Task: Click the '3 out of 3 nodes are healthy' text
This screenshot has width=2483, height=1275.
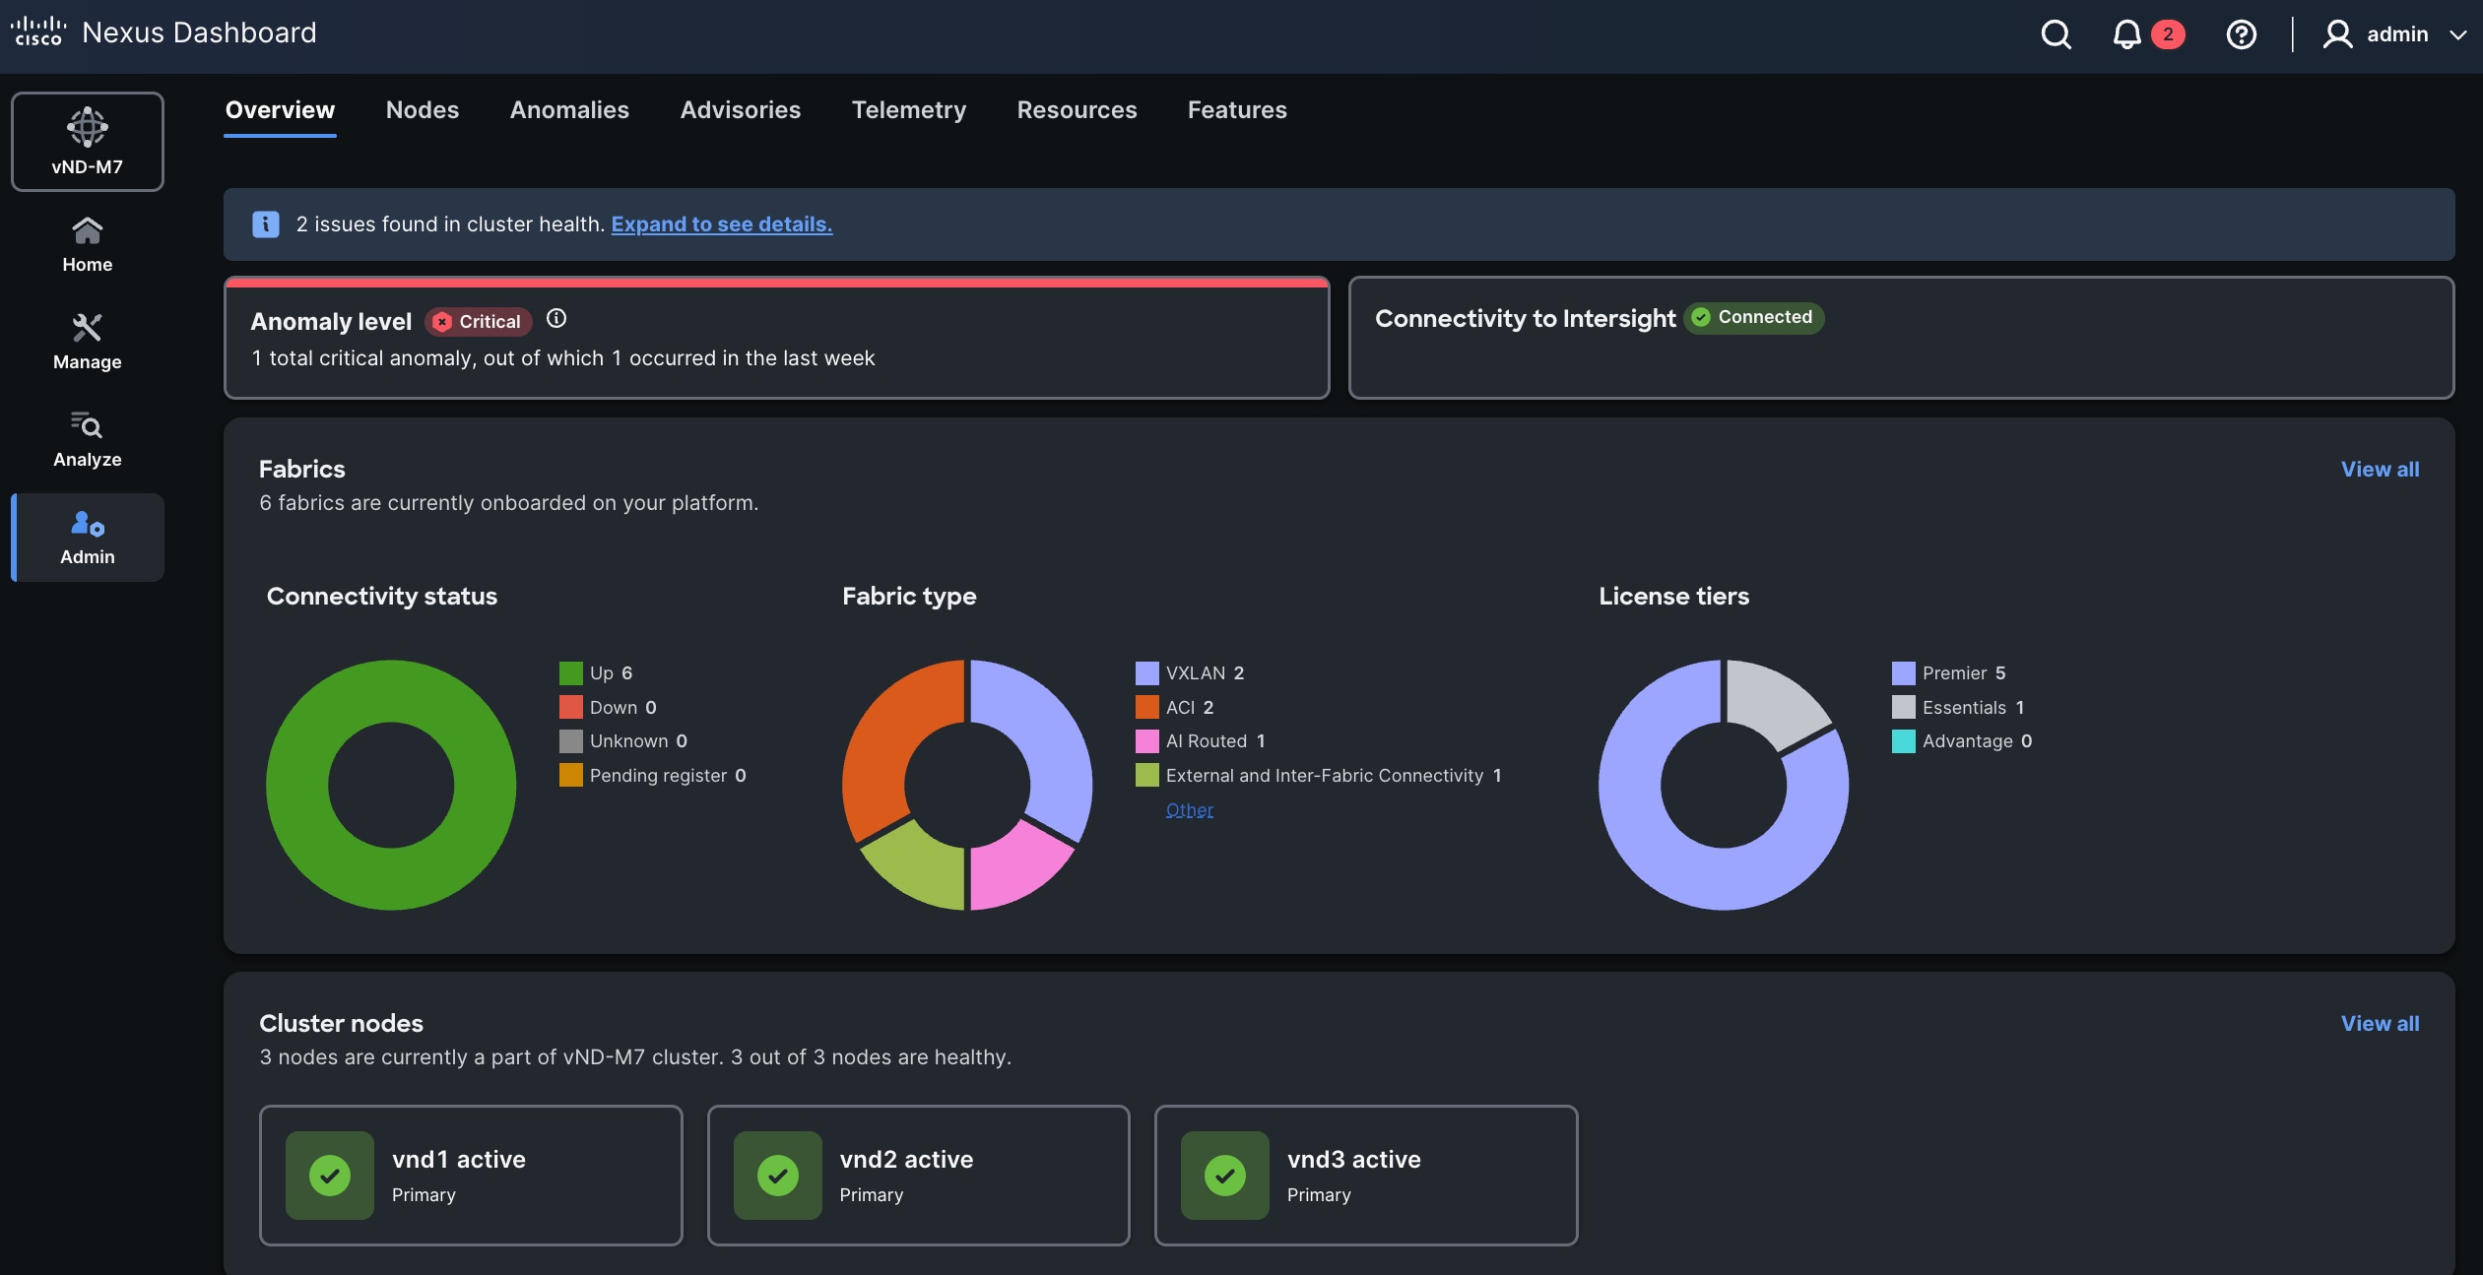Action: pyautogui.click(x=871, y=1057)
